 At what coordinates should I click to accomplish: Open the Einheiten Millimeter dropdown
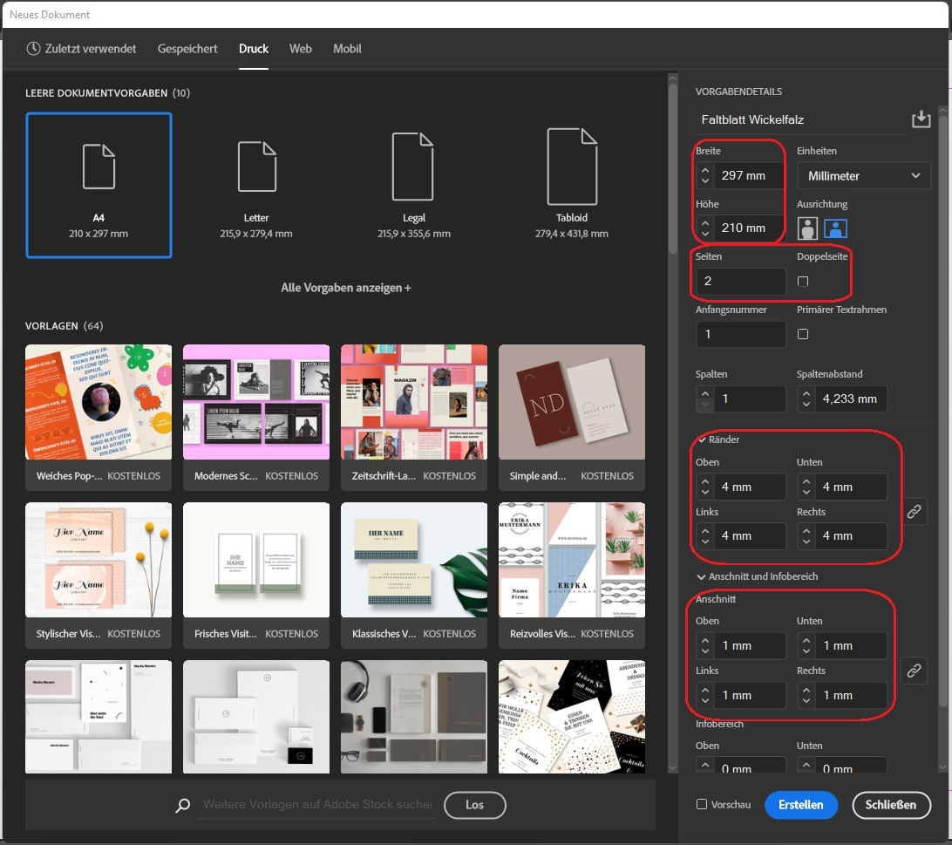[863, 175]
